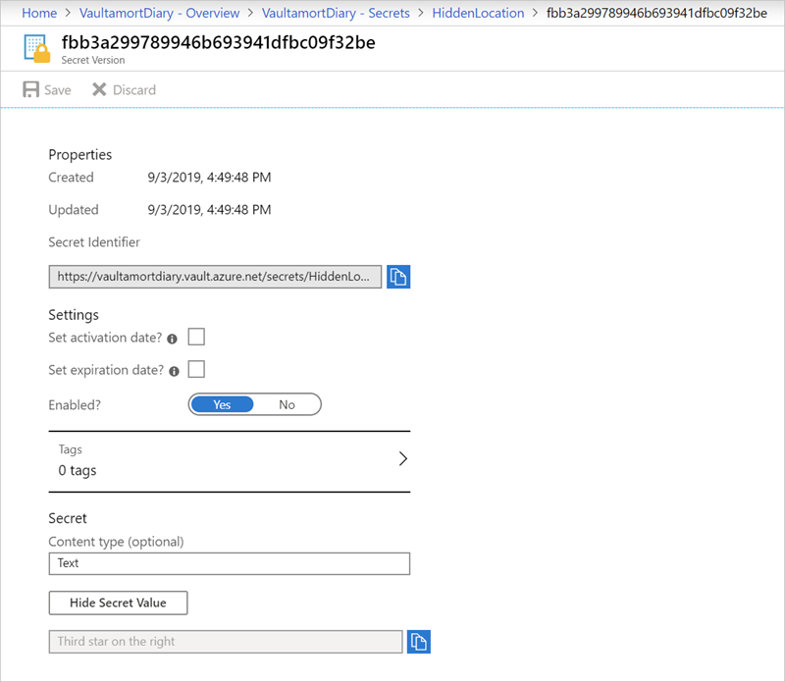
Task: Enable the Set expiration date checkbox
Action: (196, 369)
